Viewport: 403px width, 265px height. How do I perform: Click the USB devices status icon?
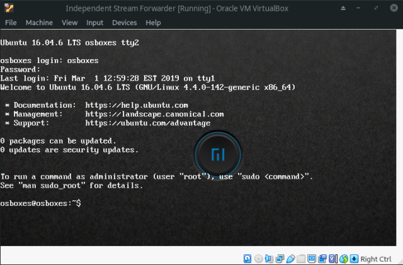click(290, 259)
